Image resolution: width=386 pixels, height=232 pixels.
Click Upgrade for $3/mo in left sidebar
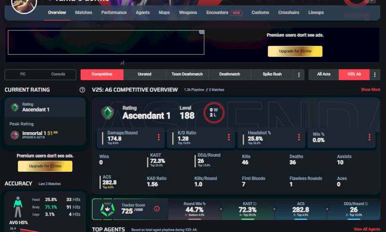(x=45, y=166)
